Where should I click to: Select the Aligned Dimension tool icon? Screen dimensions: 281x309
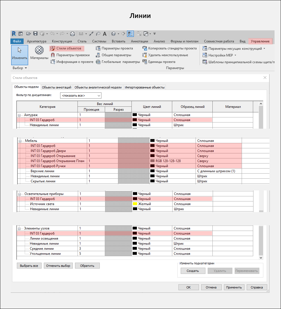pyautogui.click(x=91, y=34)
